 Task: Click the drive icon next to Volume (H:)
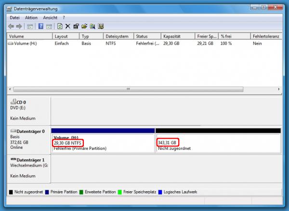click(11, 43)
